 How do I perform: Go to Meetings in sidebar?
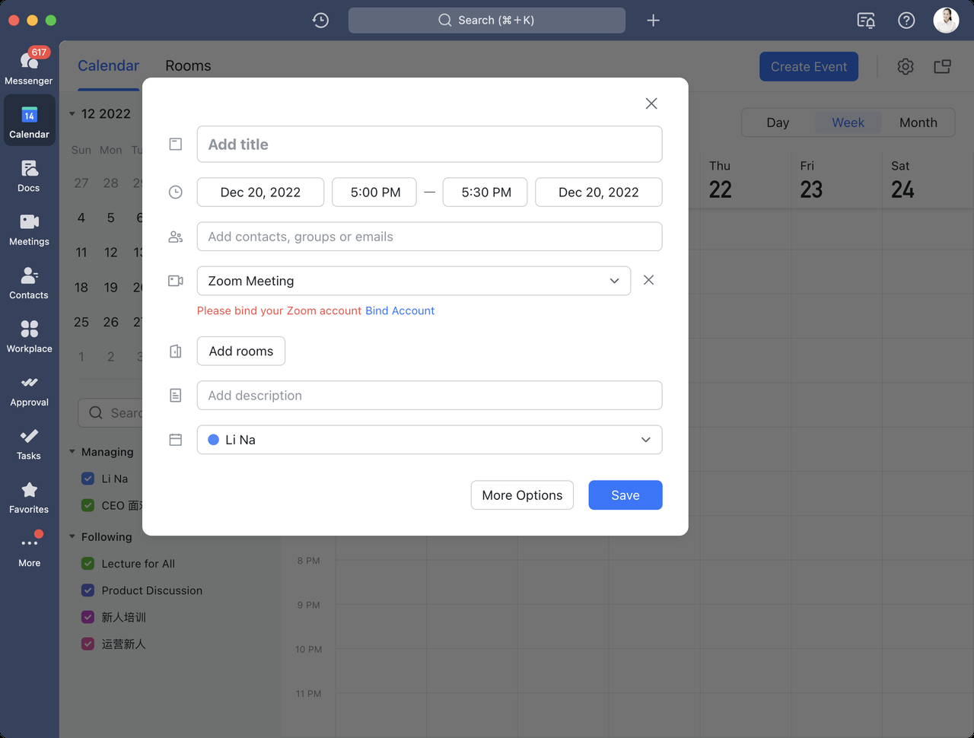[x=29, y=228]
